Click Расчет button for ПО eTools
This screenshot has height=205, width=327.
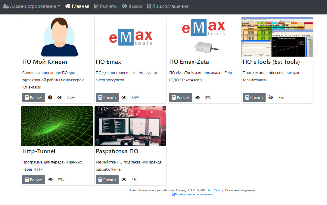click(x=254, y=98)
